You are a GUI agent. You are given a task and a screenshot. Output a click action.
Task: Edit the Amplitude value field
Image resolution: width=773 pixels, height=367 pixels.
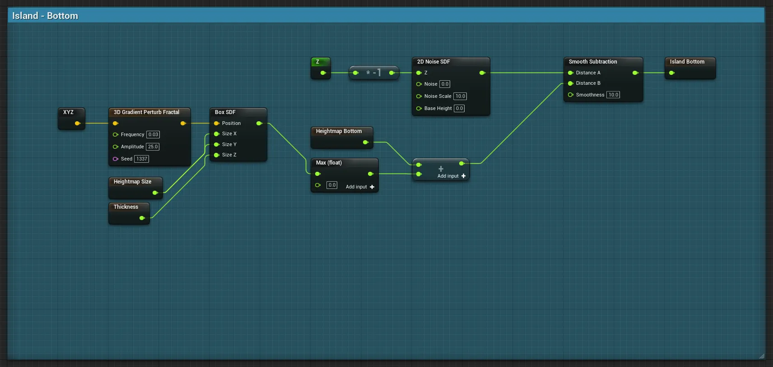[x=153, y=147]
